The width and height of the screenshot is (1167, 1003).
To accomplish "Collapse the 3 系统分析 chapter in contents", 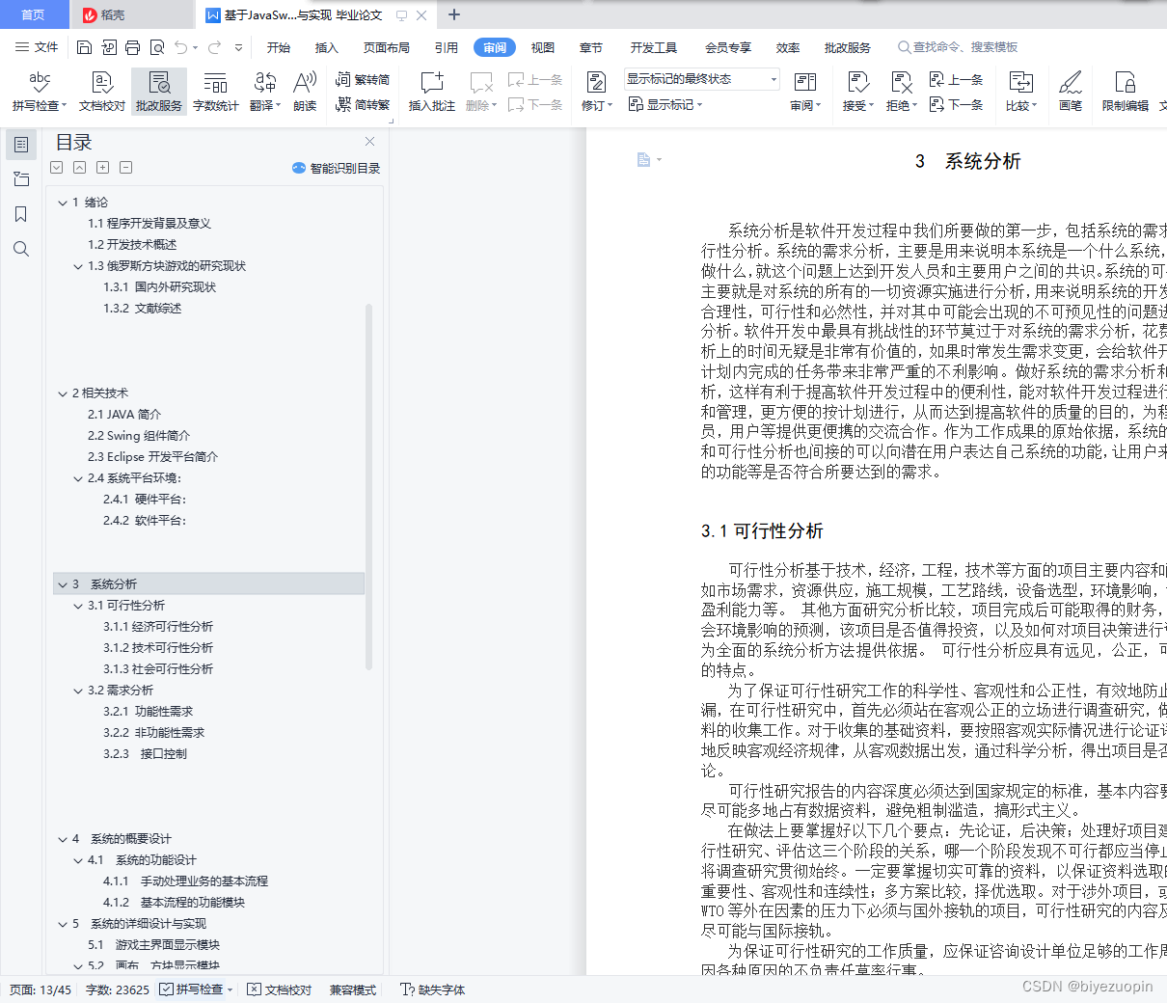I will (x=62, y=583).
